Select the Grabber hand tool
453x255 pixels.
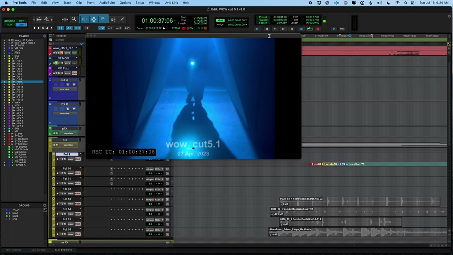(x=103, y=19)
